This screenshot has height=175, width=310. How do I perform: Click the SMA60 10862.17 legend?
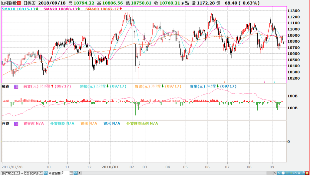click(104, 9)
